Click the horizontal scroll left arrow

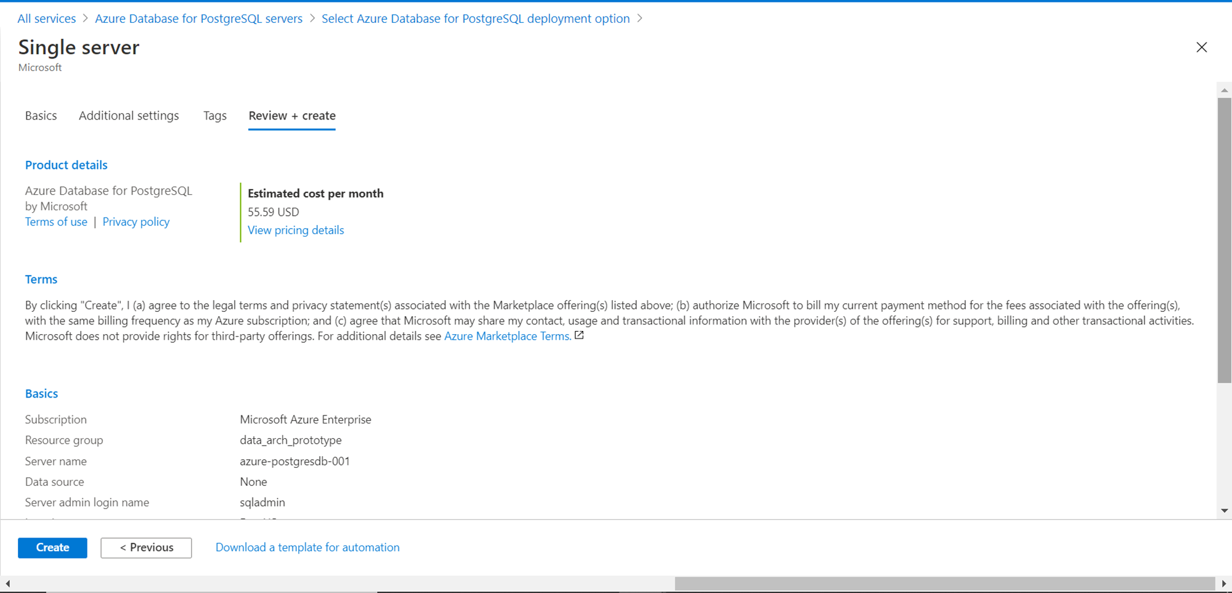pos(7,583)
